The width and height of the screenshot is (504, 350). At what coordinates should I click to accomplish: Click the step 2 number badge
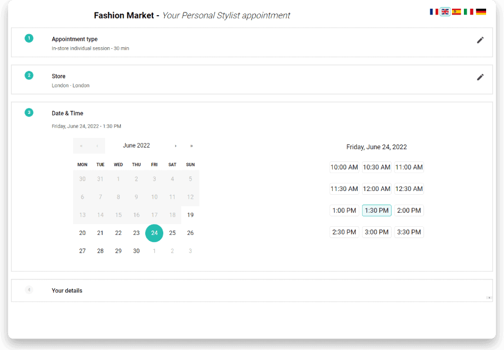coord(29,75)
